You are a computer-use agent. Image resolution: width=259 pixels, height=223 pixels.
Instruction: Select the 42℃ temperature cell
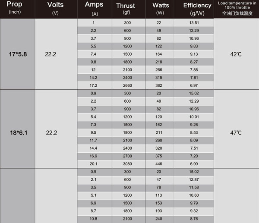point(236,54)
